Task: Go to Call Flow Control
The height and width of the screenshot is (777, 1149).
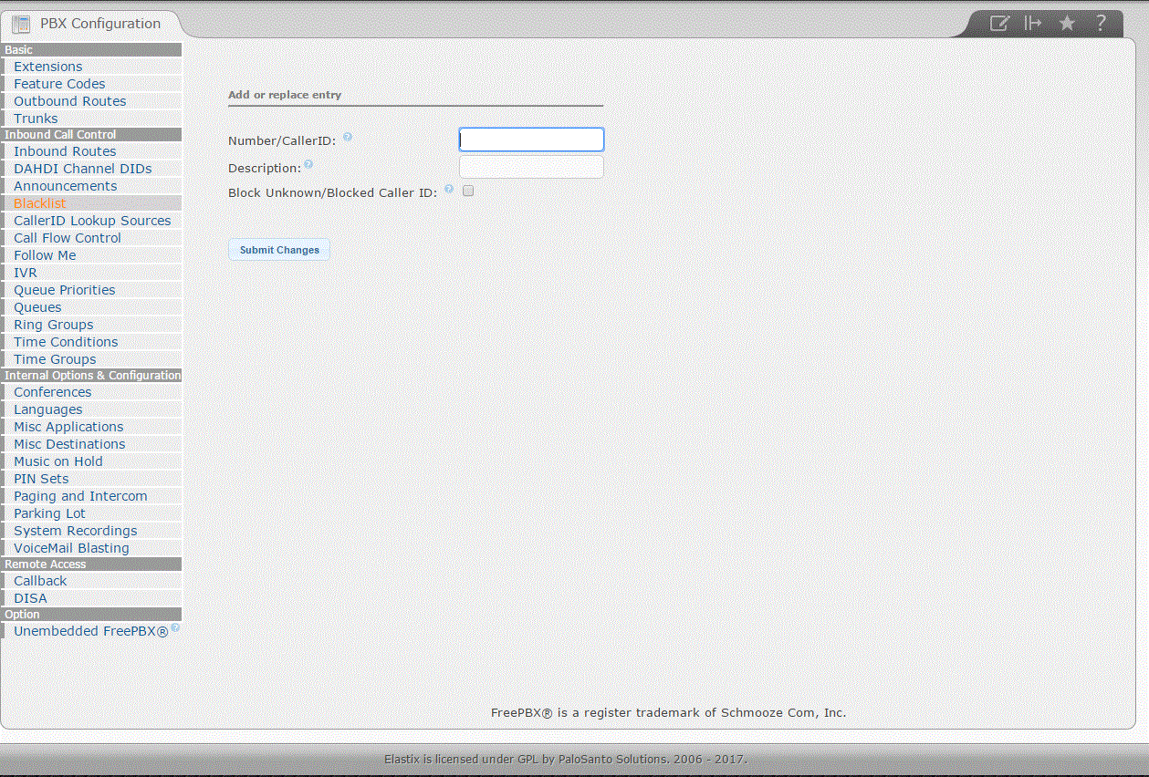Action: tap(68, 238)
